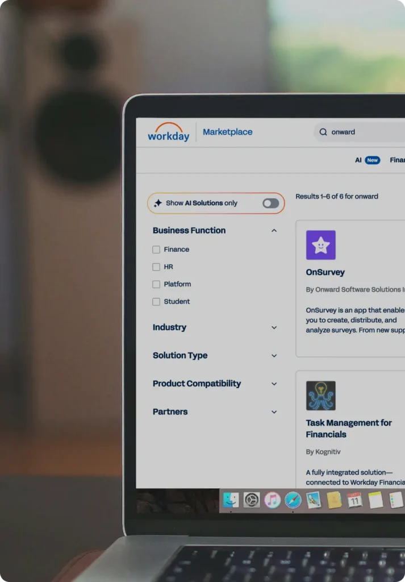The width and height of the screenshot is (405, 582).
Task: Click the search field containing onward
Action: [x=364, y=132]
